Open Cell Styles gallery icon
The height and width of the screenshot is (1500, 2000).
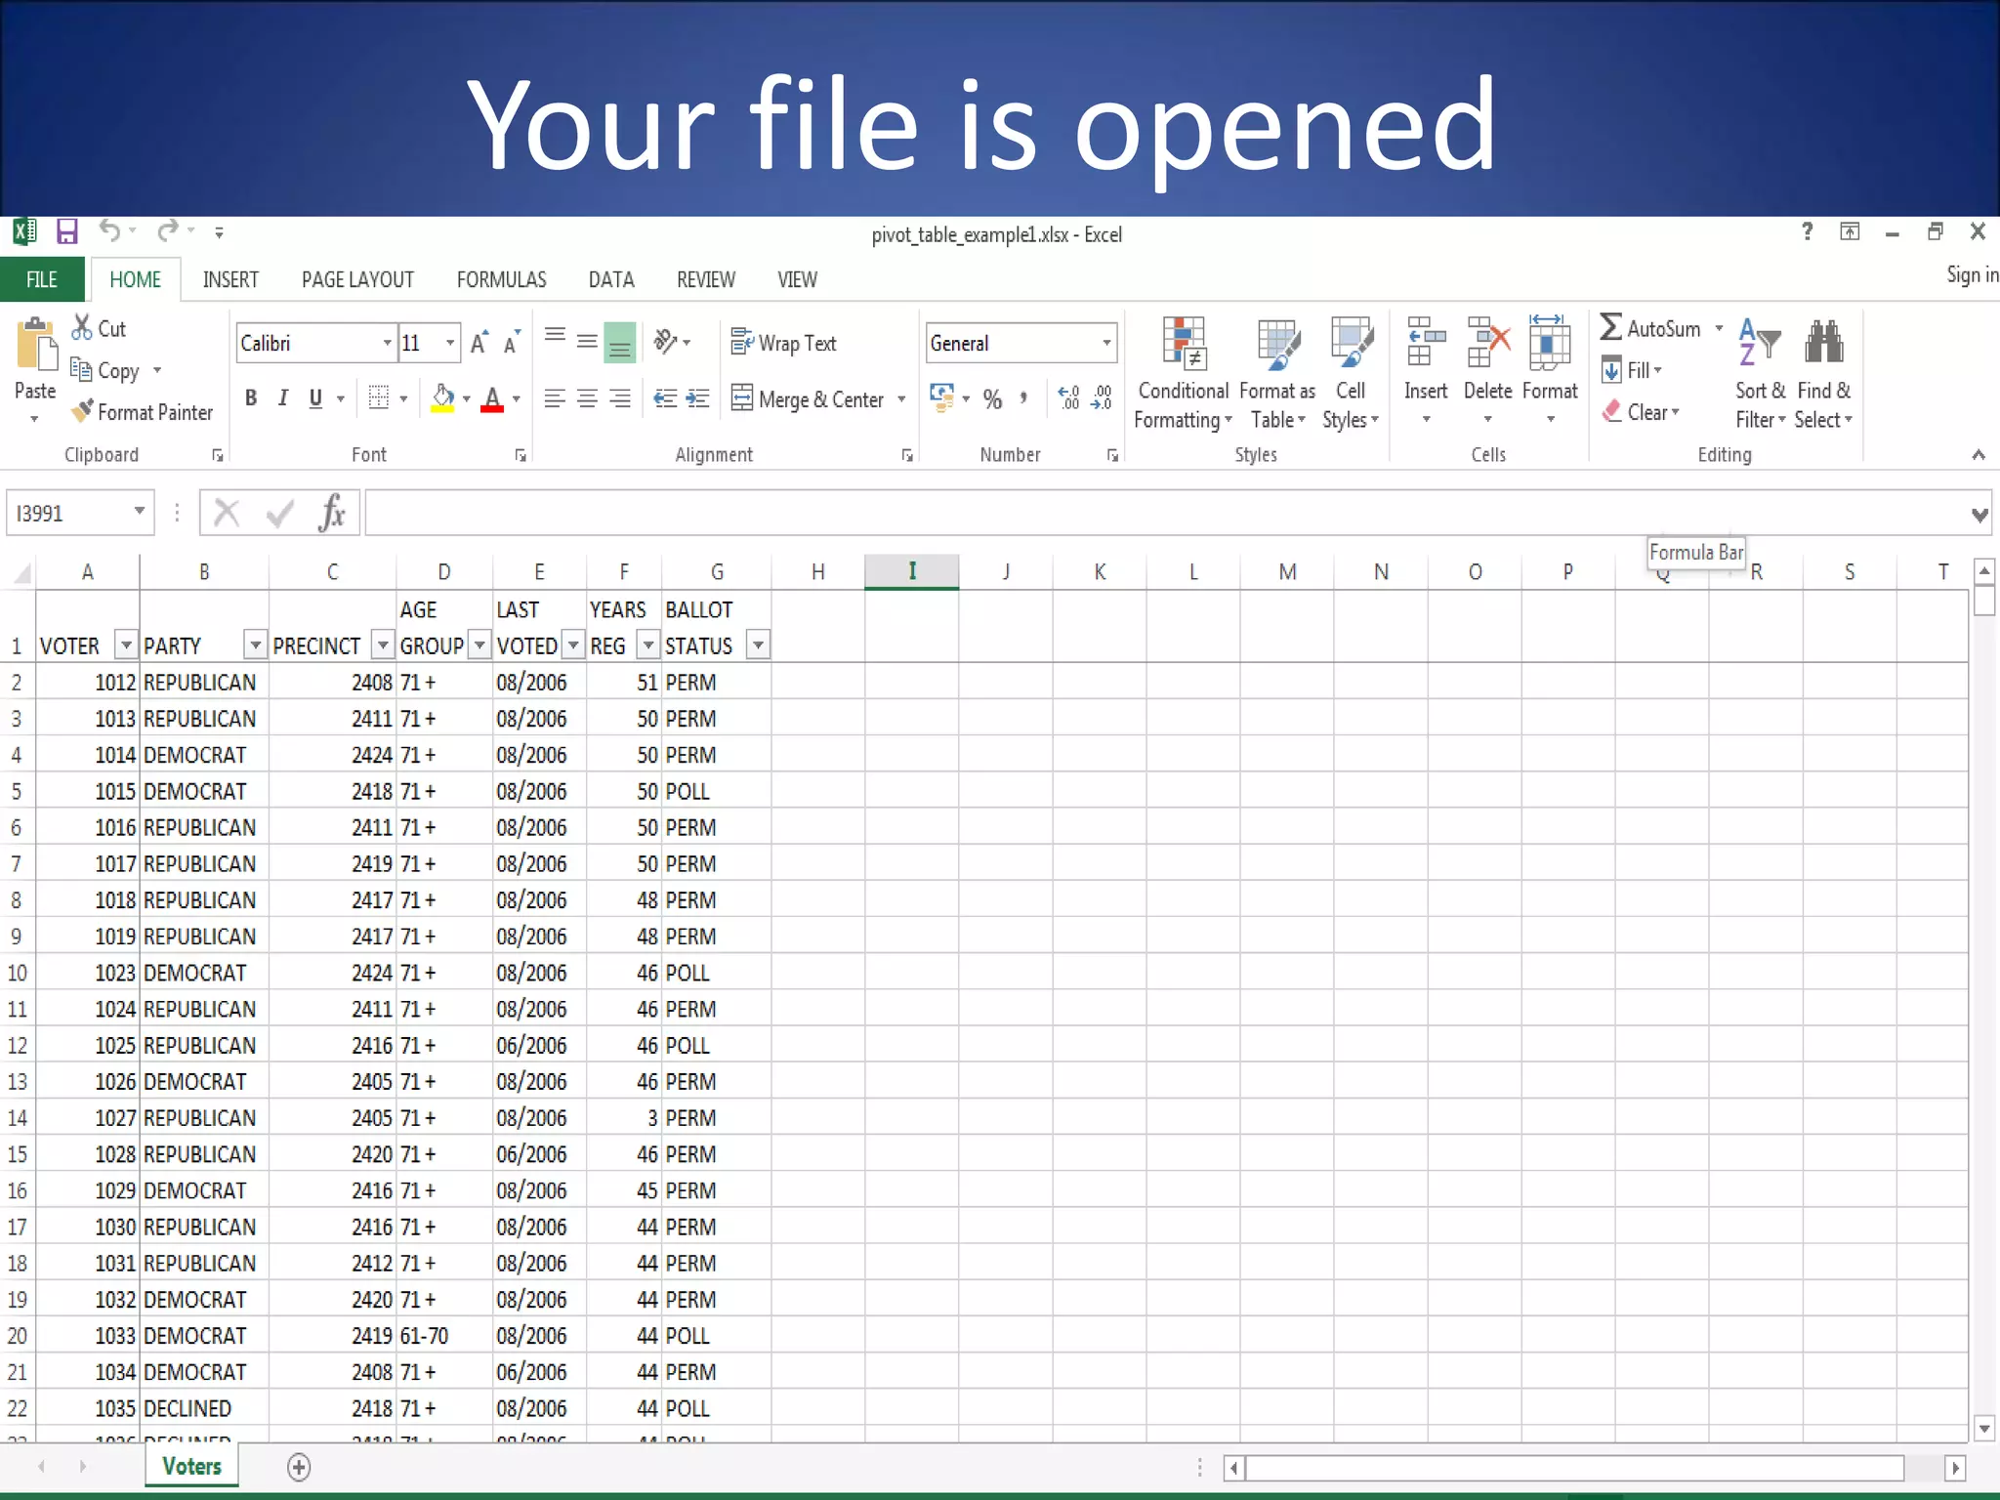point(1352,344)
